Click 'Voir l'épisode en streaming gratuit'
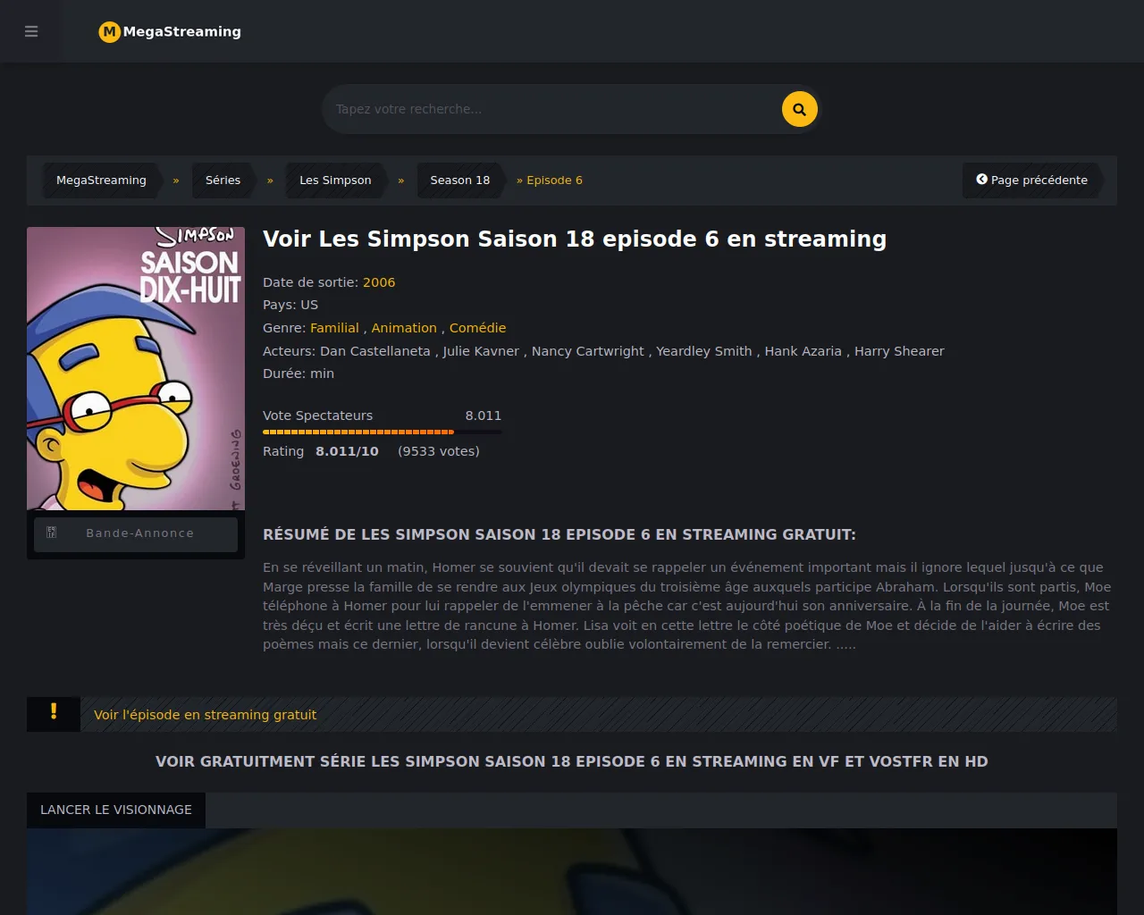Viewport: 1144px width, 915px height. [206, 715]
